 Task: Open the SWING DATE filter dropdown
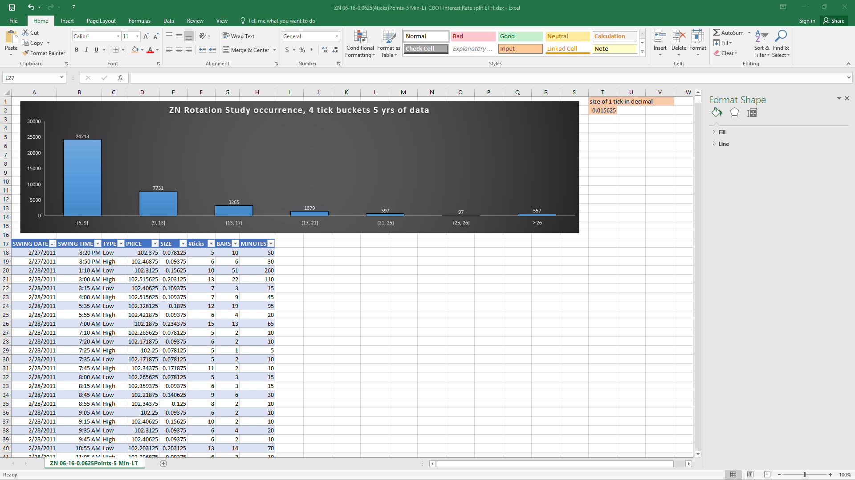pyautogui.click(x=53, y=244)
